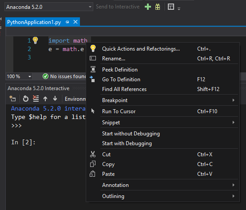Click the package gift icon in toolbar
Image resolution: width=246 pixels, height=210 pixels.
(x=158, y=7)
